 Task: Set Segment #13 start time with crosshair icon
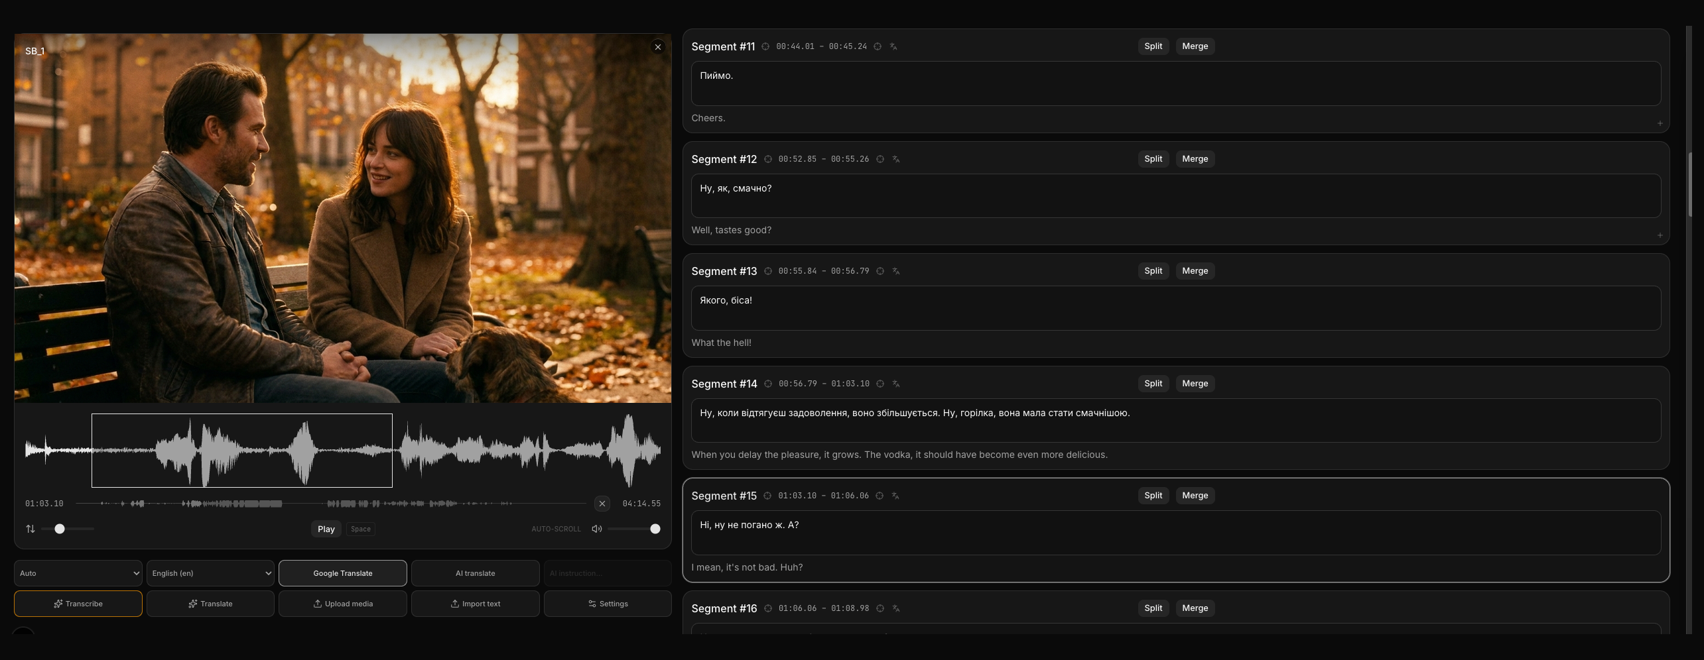tap(768, 271)
